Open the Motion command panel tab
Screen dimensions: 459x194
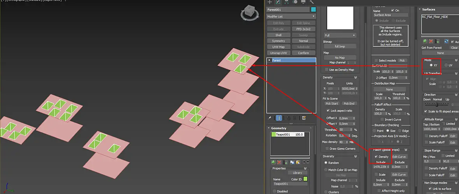tap(295, 2)
